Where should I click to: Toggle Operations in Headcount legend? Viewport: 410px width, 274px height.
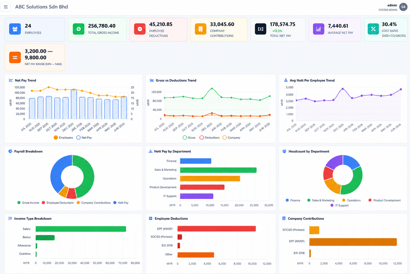click(351, 200)
